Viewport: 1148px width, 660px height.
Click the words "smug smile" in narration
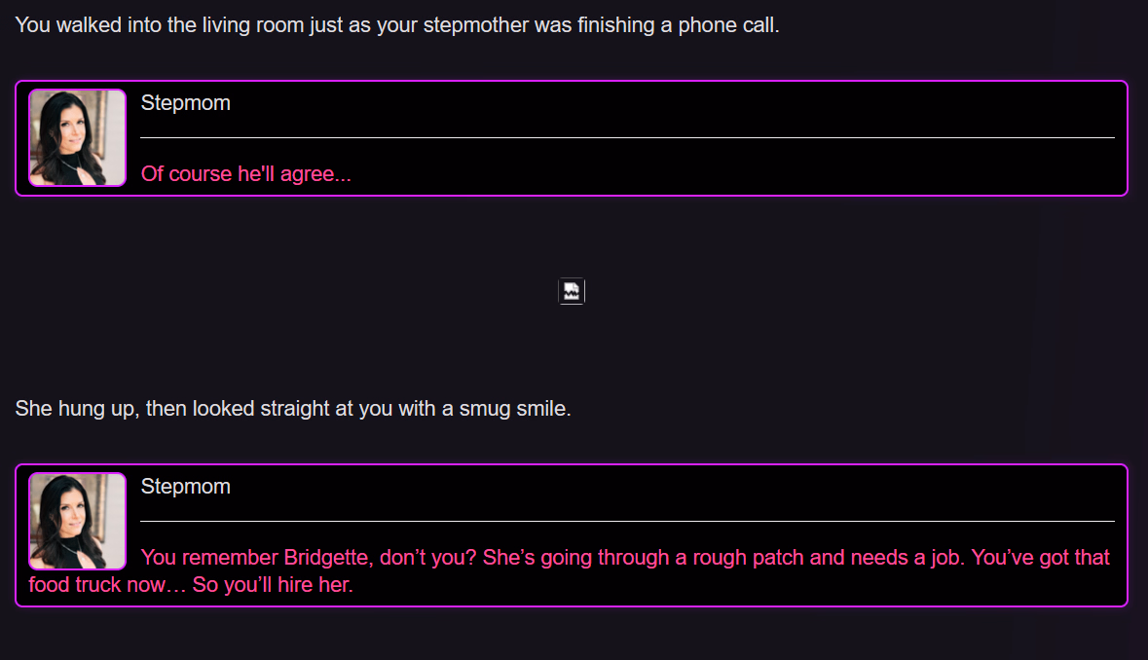pyautogui.click(x=515, y=408)
